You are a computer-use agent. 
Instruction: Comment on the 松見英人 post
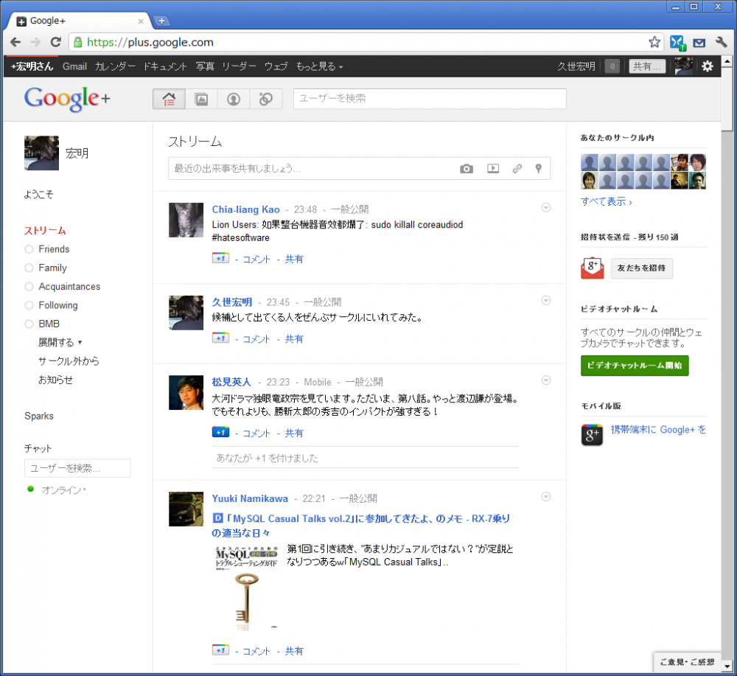pyautogui.click(x=256, y=433)
